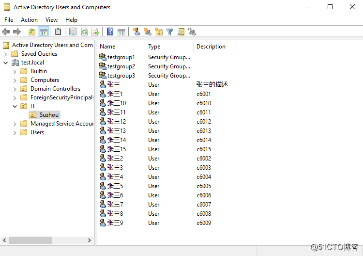Image resolution: width=363 pixels, height=256 pixels.
Task: Click the group icon beside testgroup2
Action: pos(102,66)
